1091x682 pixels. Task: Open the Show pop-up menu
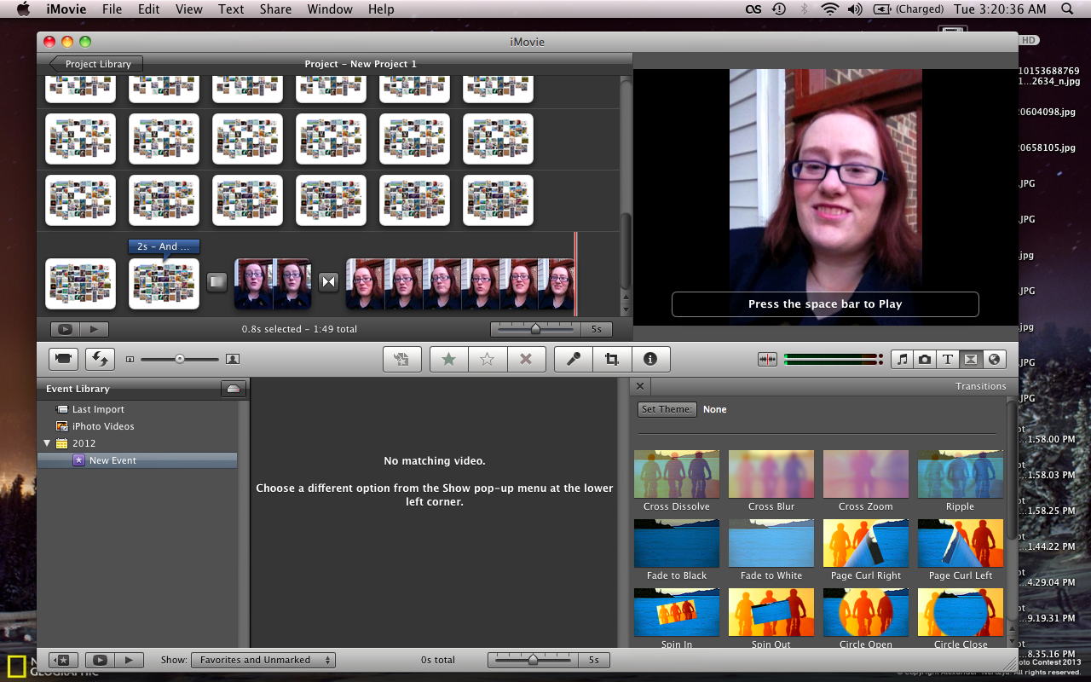coord(263,660)
